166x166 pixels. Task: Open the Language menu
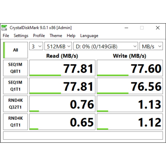coord(89,36)
